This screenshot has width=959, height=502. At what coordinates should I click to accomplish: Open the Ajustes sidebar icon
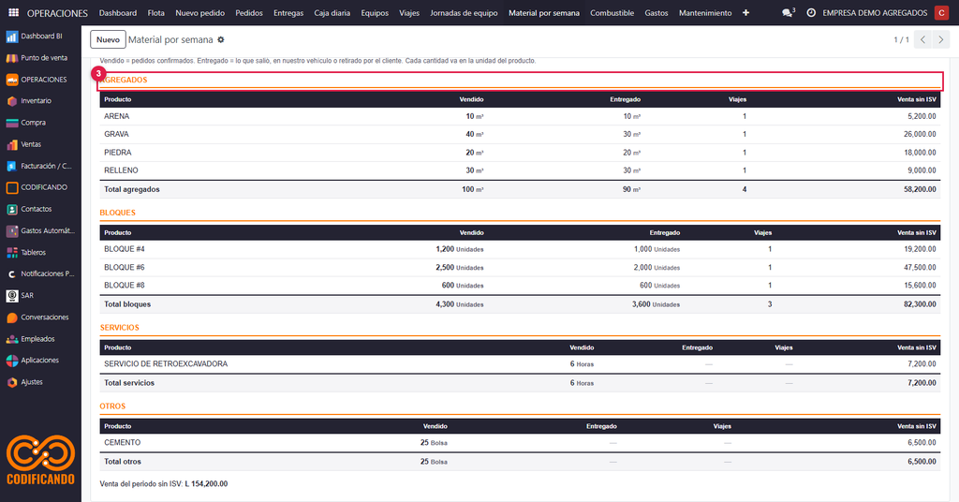click(x=11, y=382)
